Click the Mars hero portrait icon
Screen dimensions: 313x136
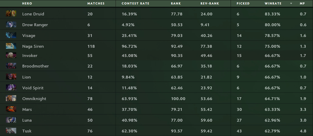pos(11,109)
